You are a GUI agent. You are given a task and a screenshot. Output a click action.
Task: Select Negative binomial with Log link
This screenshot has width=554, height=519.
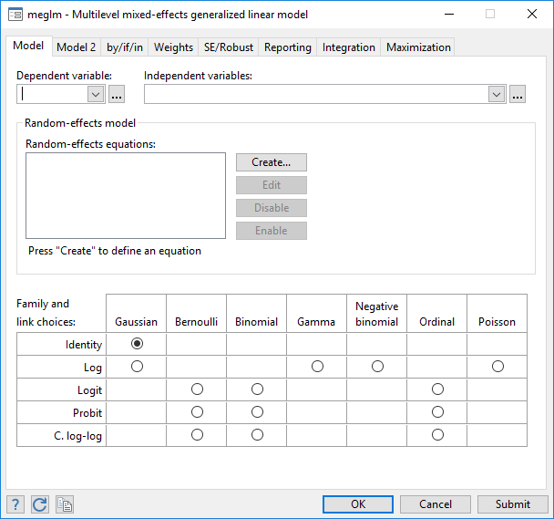pos(377,366)
